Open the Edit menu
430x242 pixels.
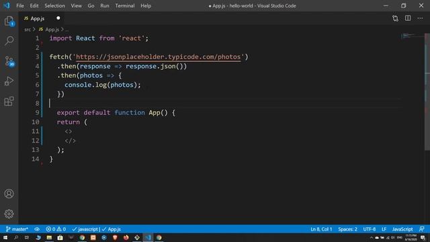tap(34, 5)
